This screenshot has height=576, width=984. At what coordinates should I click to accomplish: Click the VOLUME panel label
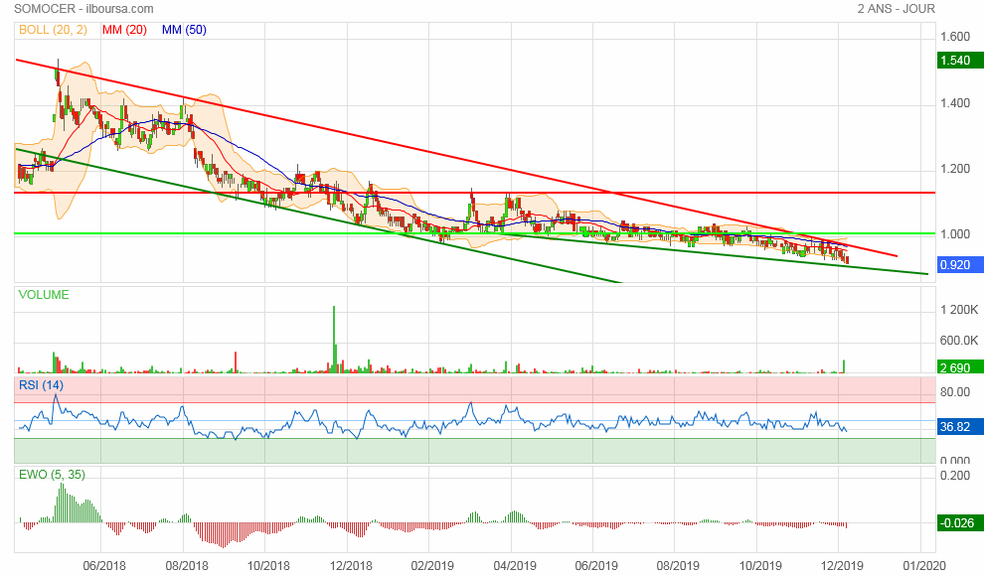[x=44, y=295]
